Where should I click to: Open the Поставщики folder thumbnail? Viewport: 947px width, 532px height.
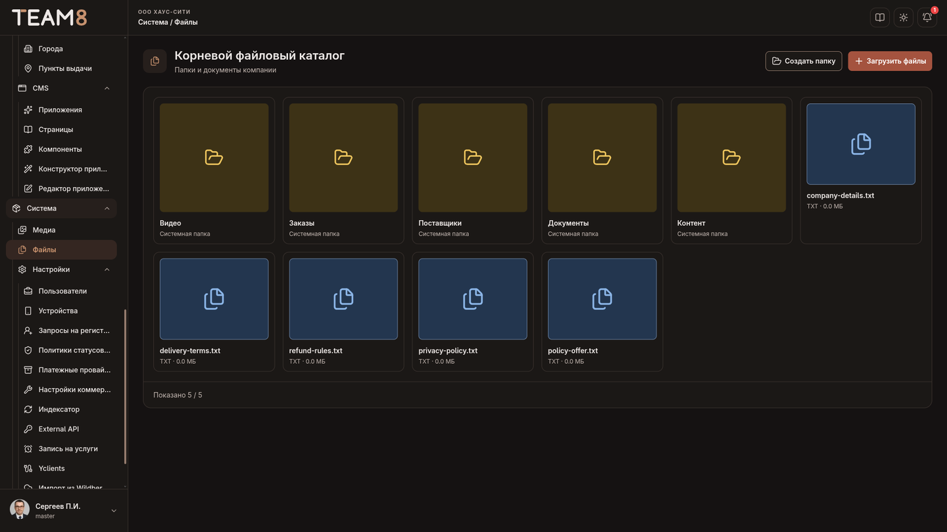click(x=473, y=158)
